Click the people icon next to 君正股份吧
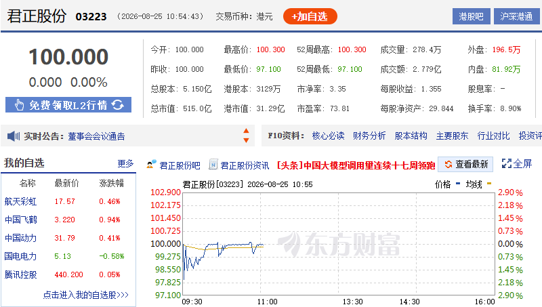The width and height of the screenshot is (542, 307). pos(151,165)
